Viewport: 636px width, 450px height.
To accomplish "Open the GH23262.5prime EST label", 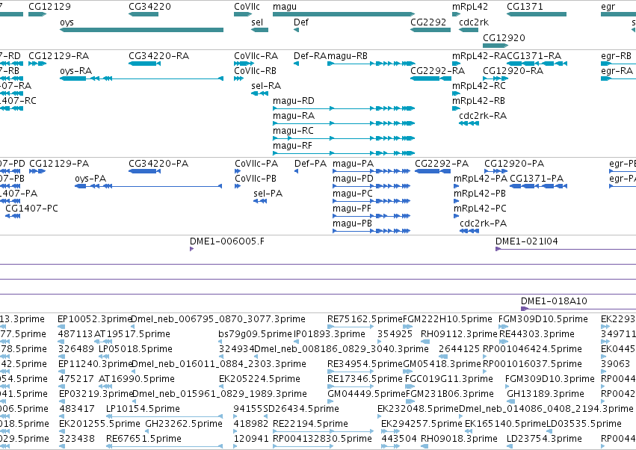I will [x=184, y=424].
